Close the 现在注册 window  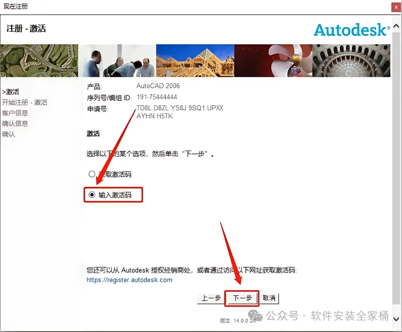point(396,7)
